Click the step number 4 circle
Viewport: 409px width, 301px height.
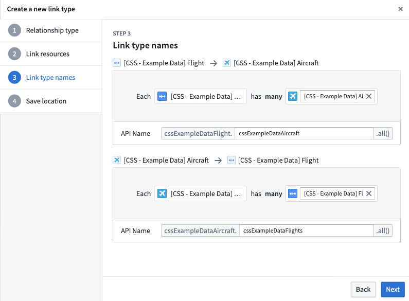pos(14,101)
